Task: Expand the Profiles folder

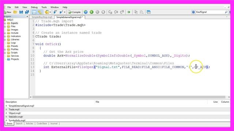Action: point(5,49)
